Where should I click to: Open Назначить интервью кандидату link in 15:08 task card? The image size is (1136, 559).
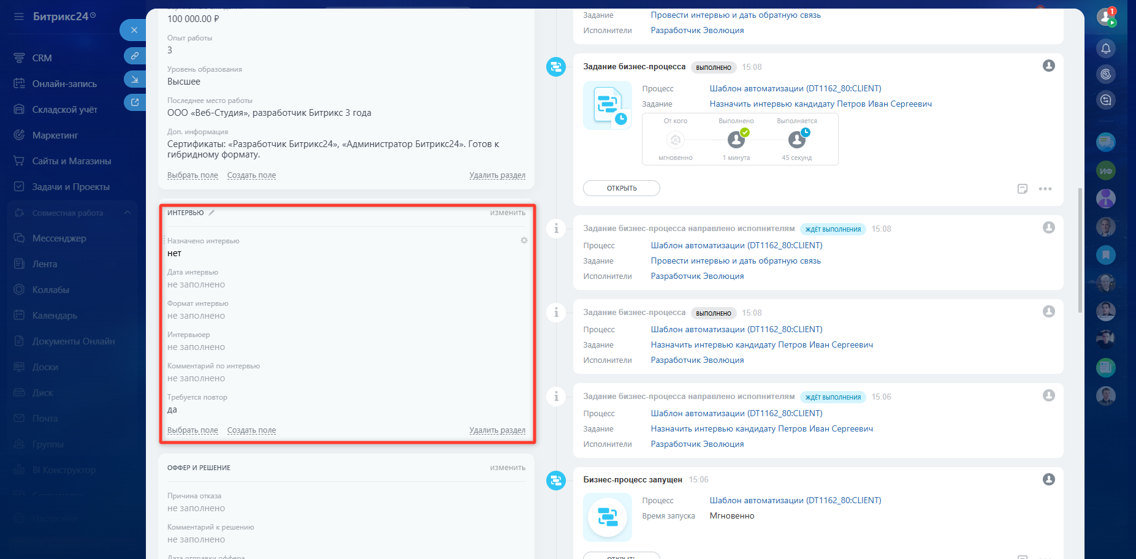pyautogui.click(x=821, y=104)
